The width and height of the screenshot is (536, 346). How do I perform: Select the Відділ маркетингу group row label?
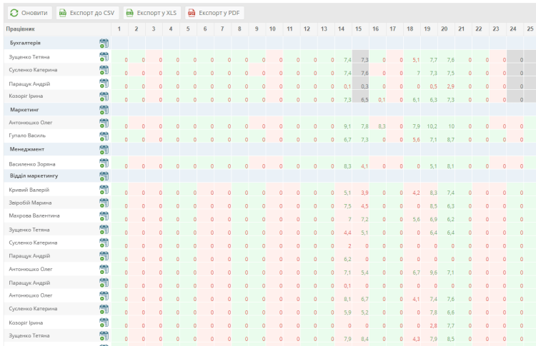(x=34, y=175)
